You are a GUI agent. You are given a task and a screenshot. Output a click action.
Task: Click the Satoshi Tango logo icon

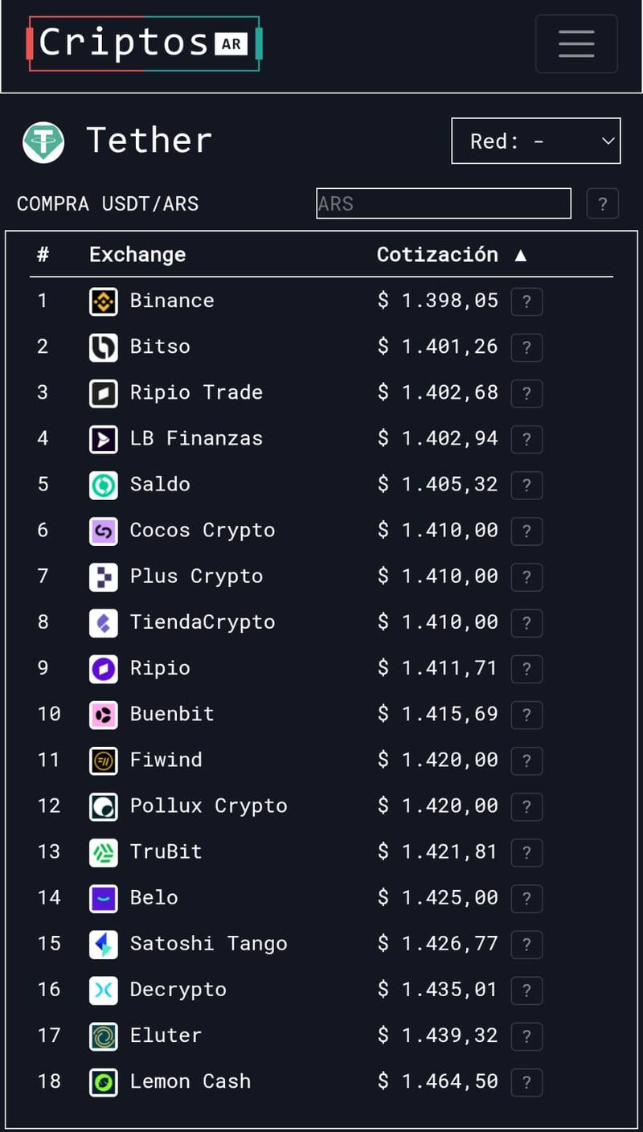[x=103, y=945]
